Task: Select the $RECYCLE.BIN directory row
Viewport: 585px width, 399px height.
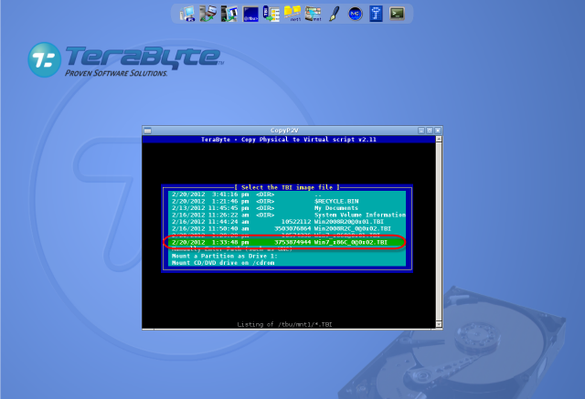Action: pos(287,201)
